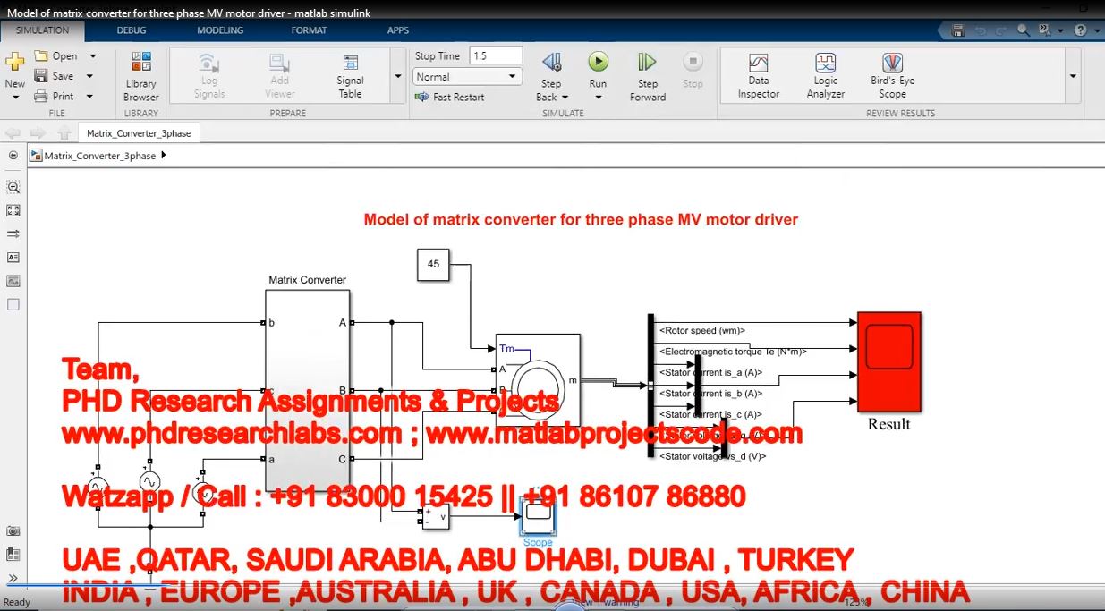Click the Open folder icon

tap(41, 55)
